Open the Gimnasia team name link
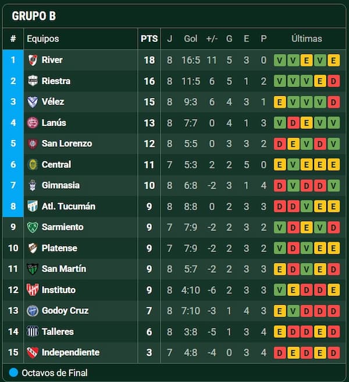349x382 pixels. (60, 185)
